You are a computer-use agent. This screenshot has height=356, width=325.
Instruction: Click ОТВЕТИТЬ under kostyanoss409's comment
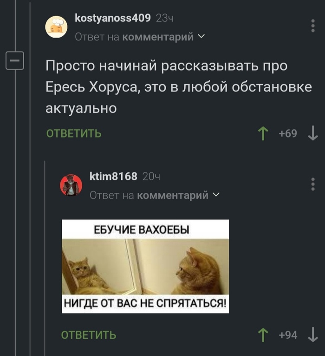coord(74,133)
